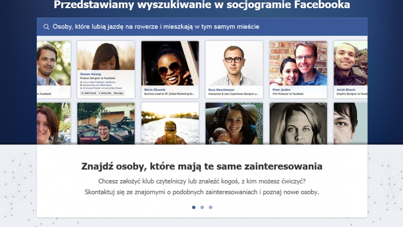403x227 pixels.
Task: Open Sharon Hwang's profile photo
Action: [x=106, y=55]
